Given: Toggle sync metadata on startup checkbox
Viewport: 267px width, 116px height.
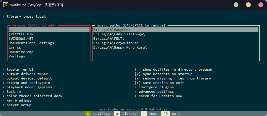Looking at the screenshot, I should [x=164, y=74].
